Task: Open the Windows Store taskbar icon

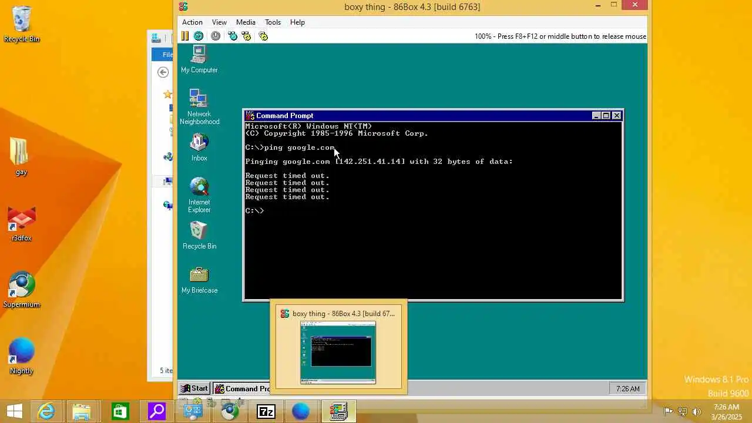Action: click(x=119, y=411)
